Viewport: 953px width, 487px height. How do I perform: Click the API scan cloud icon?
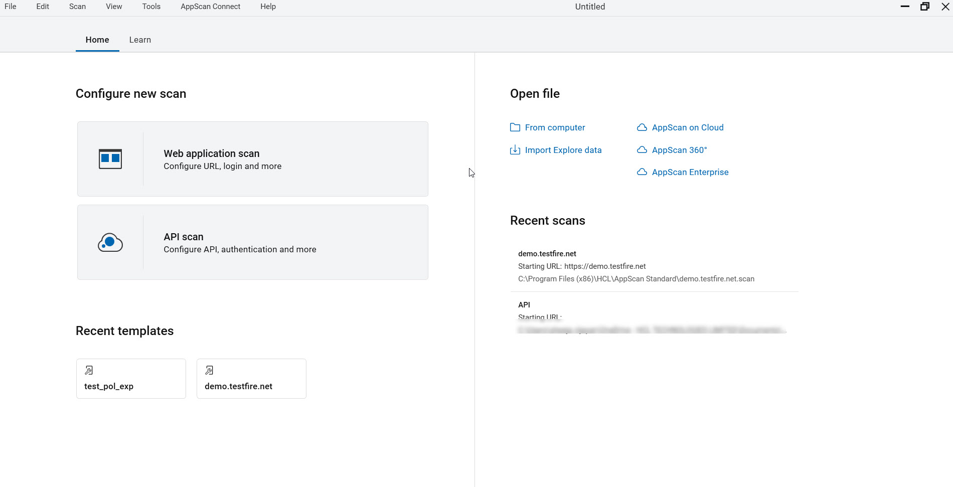pyautogui.click(x=110, y=243)
